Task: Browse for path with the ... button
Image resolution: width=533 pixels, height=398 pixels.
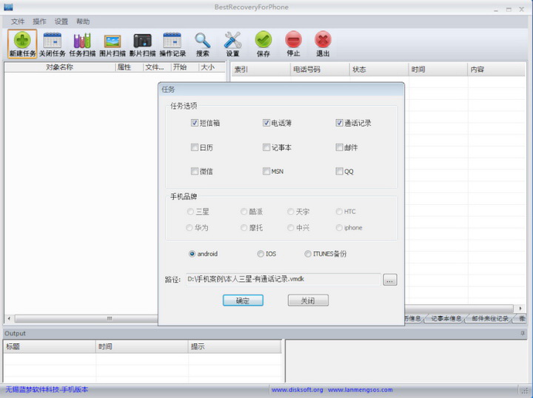Action: (390, 280)
